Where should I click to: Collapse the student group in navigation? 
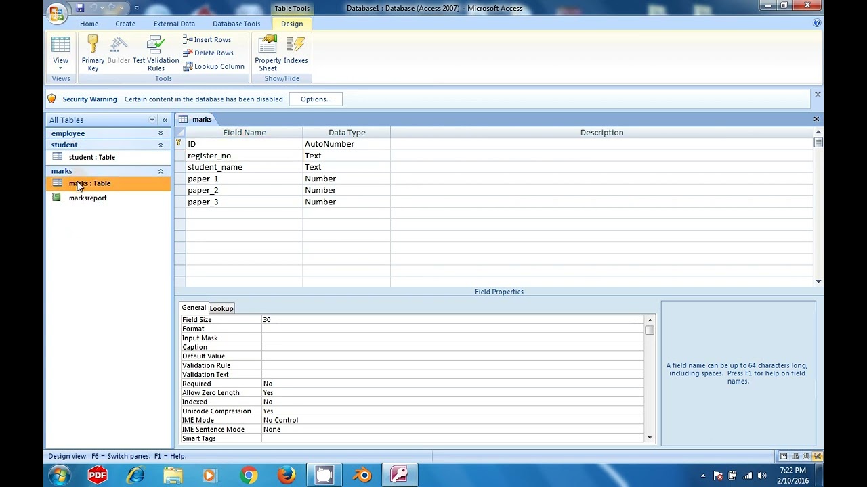(x=161, y=145)
